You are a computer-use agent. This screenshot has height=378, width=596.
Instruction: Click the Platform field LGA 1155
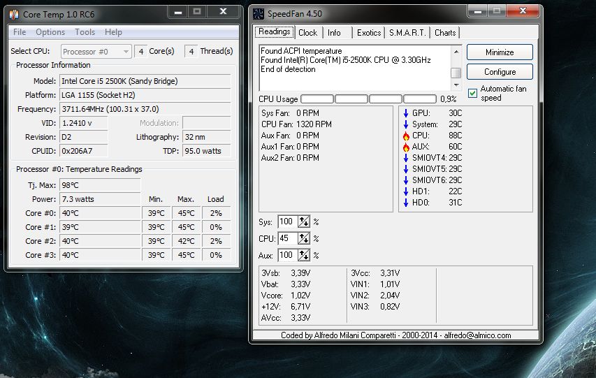(x=145, y=95)
